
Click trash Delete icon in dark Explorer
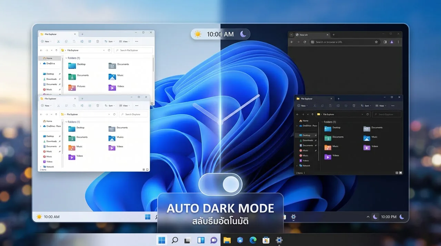(354, 106)
